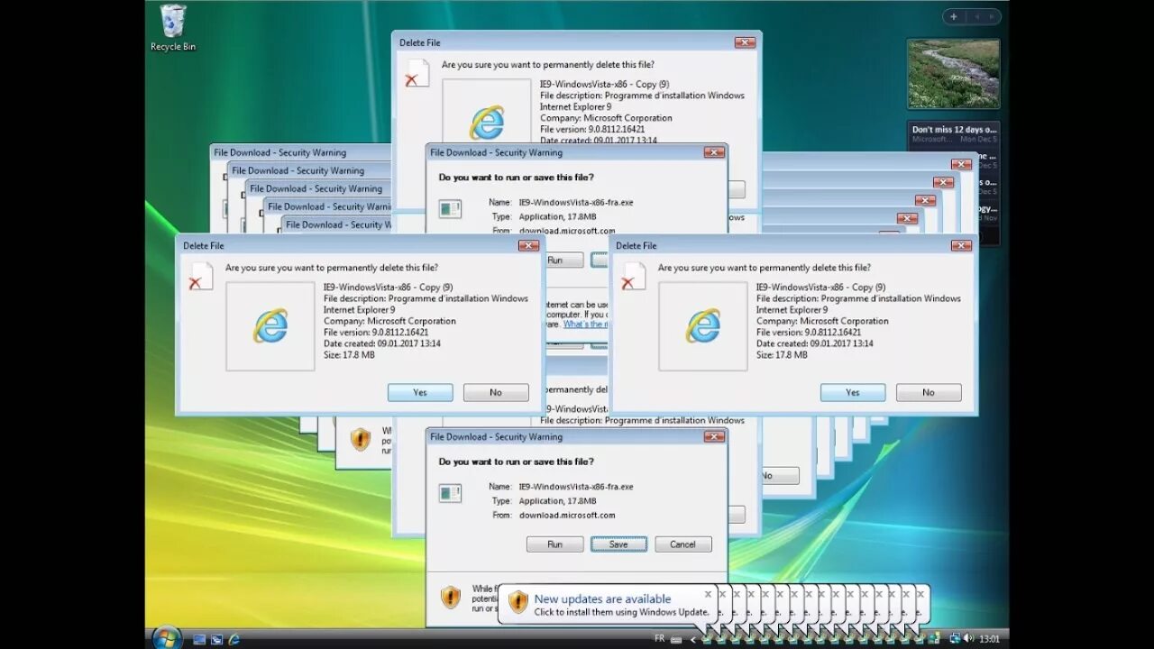Click the delete-file icon in left Delete File dialog

pyautogui.click(x=201, y=276)
